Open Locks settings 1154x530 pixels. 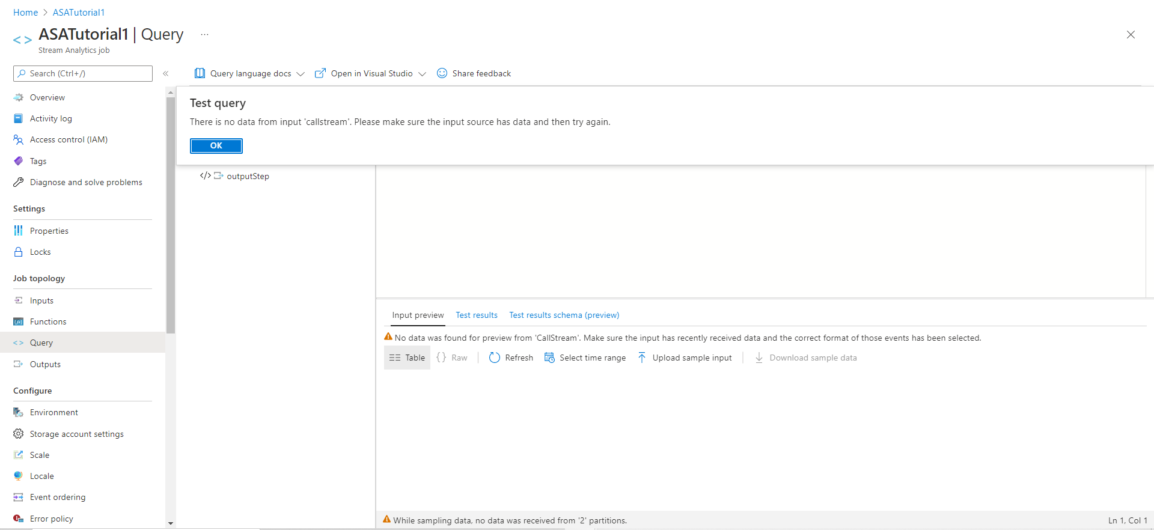(40, 252)
